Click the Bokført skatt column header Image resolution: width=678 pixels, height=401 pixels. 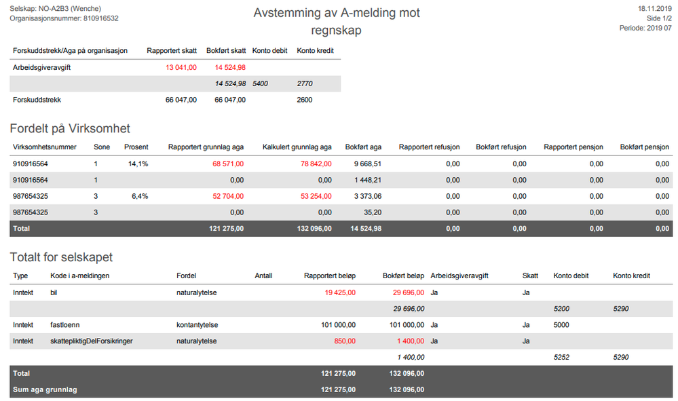[226, 51]
